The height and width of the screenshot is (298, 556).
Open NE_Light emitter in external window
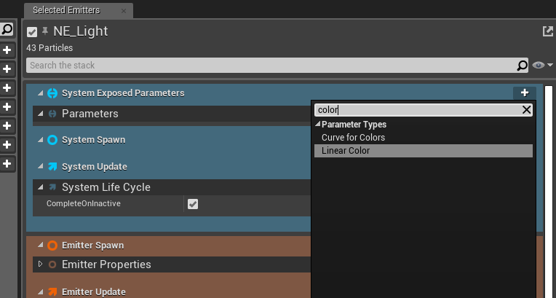(547, 31)
